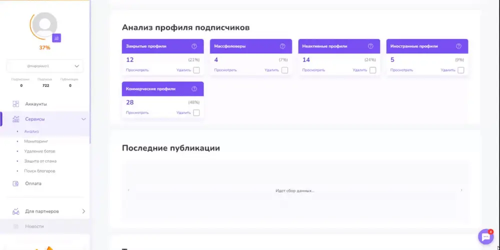
Task: Click help icon on Закрытые профили
Action: pos(194,46)
